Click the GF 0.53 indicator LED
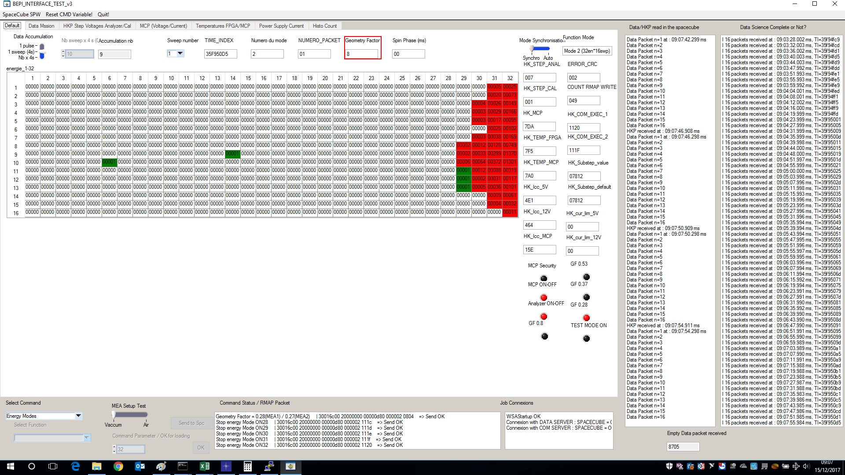The width and height of the screenshot is (845, 475). pos(586,277)
